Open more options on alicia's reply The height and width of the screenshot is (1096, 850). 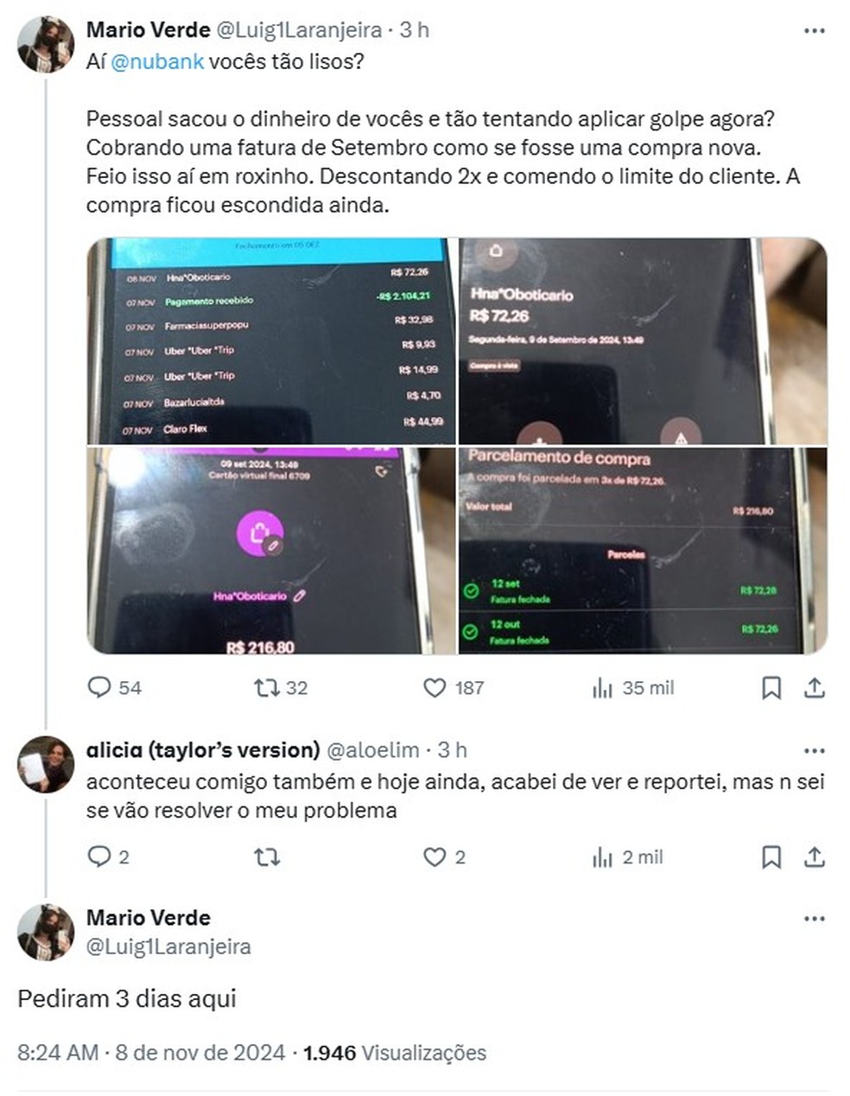pos(815,750)
